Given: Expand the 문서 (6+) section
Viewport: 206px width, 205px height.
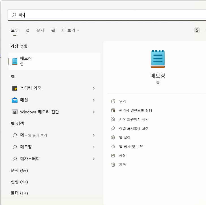Looking at the screenshot, I should (19, 171).
